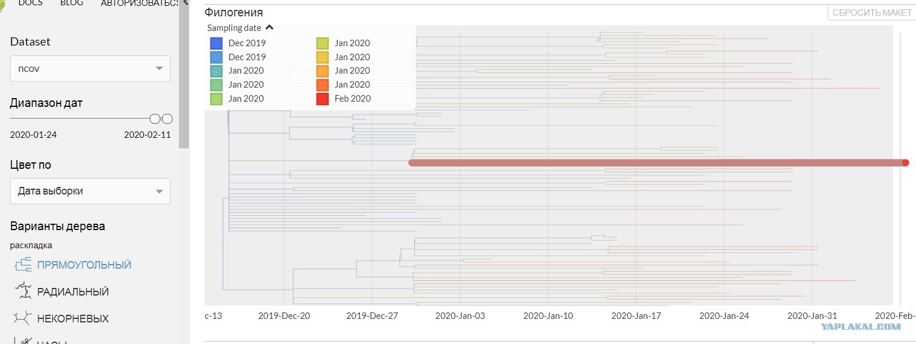Click the 2019-Dec-20 axis label
The width and height of the screenshot is (916, 344).
point(284,316)
